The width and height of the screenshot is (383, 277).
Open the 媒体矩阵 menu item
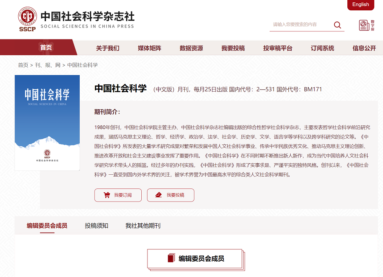point(149,47)
